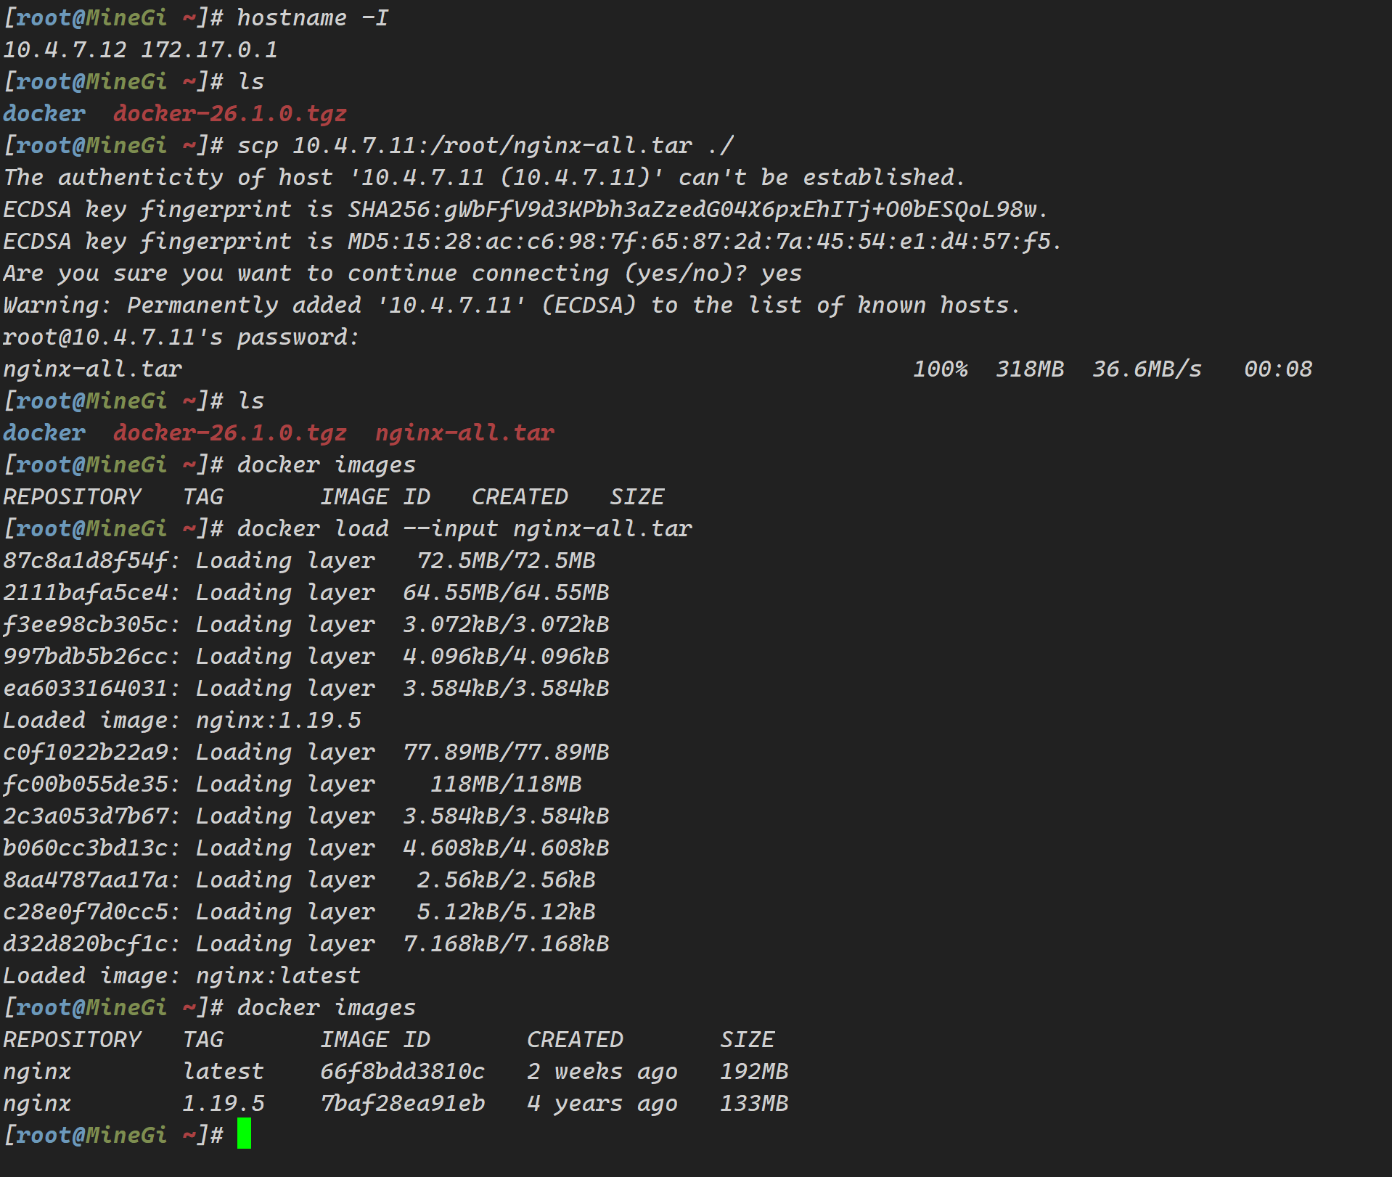Image resolution: width=1392 pixels, height=1177 pixels.
Task: Click the 'docker load --input nginx-all.tar' command
Action: tap(464, 528)
